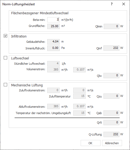The height and width of the screenshot is (150, 130).
Task: Click the OK button
Action: 90,143
